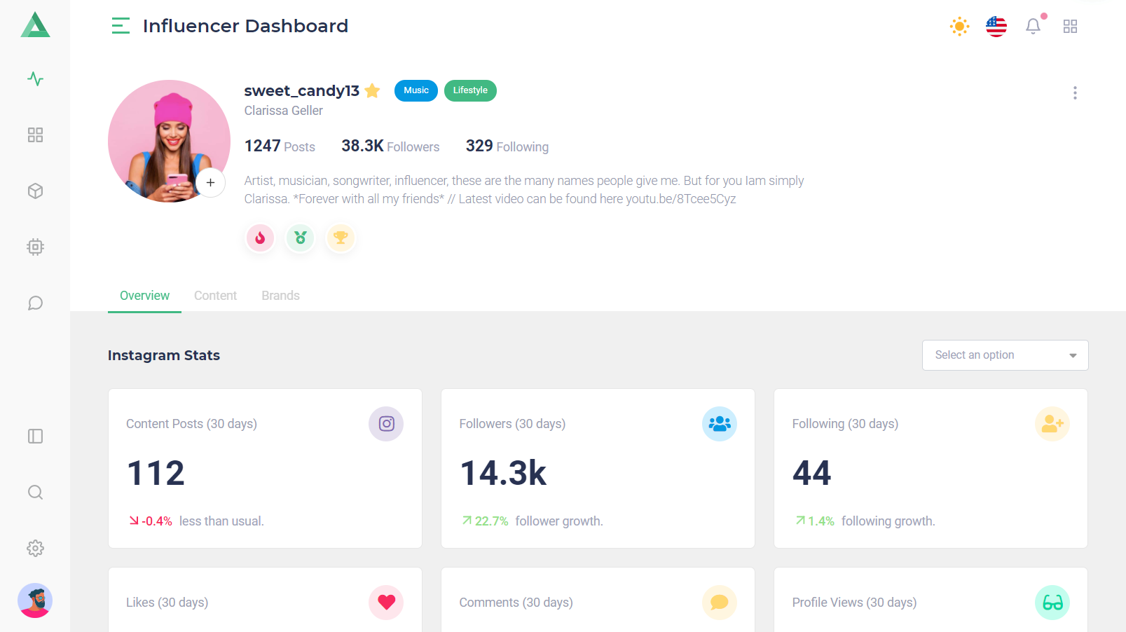Click the Instagram Stats heading
1126x632 pixels.
(164, 355)
